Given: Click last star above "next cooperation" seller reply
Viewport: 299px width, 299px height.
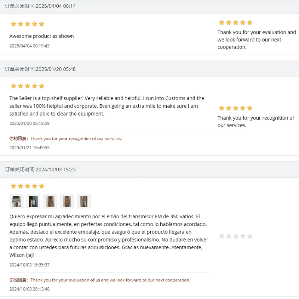Looking at the screenshot, I should pyautogui.click(x=250, y=22).
